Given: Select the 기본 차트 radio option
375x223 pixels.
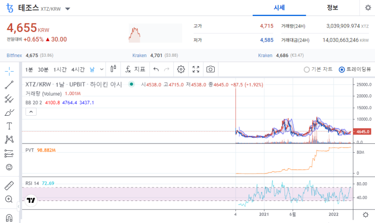Looking at the screenshot, I should tap(318, 69).
